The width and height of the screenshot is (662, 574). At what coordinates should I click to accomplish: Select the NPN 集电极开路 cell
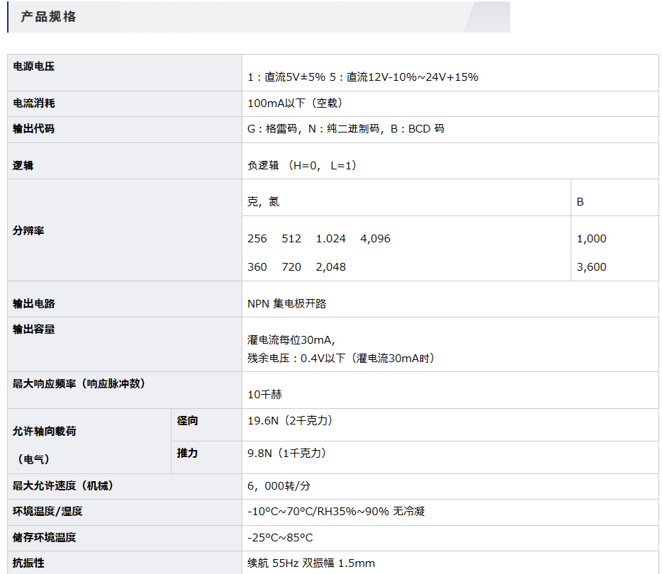(287, 304)
